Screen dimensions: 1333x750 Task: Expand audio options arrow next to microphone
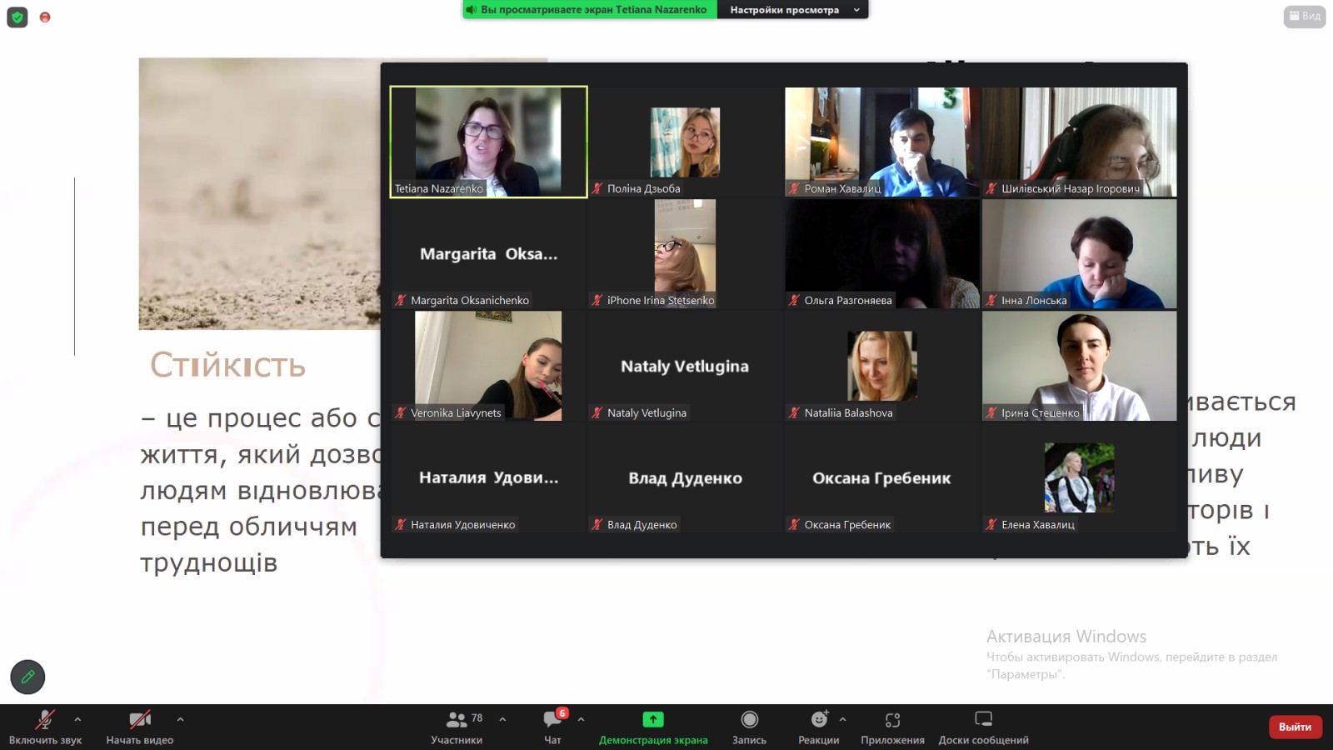click(x=77, y=719)
